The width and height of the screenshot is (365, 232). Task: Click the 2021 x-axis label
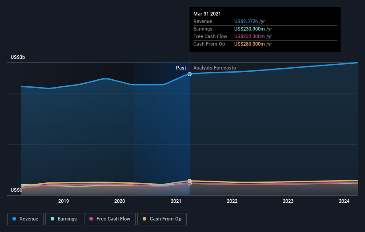click(176, 201)
